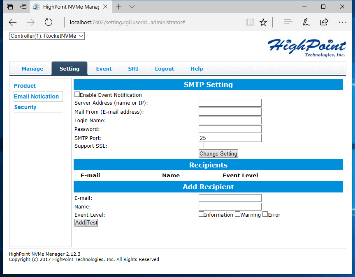Click the Recipients 'Name' column header
355x277 pixels.
[171, 175]
